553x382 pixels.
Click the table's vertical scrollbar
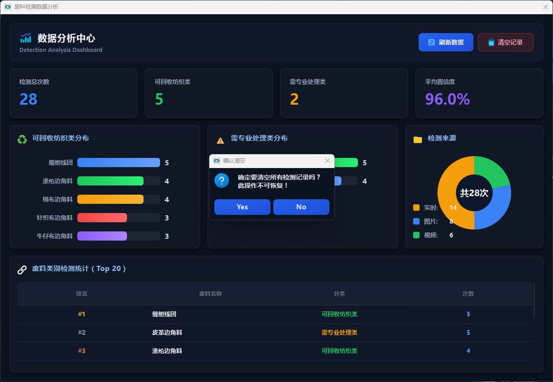[x=534, y=300]
